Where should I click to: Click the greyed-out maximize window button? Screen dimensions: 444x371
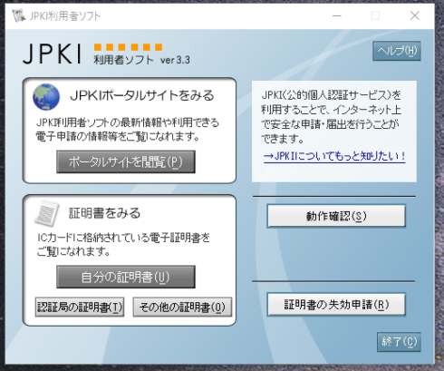[375, 15]
